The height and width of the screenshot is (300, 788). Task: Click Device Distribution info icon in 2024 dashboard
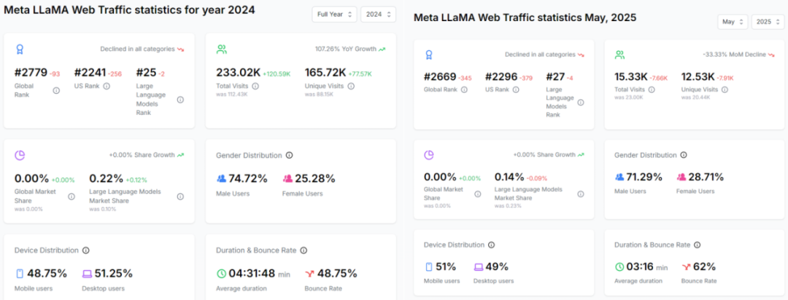(x=86, y=250)
